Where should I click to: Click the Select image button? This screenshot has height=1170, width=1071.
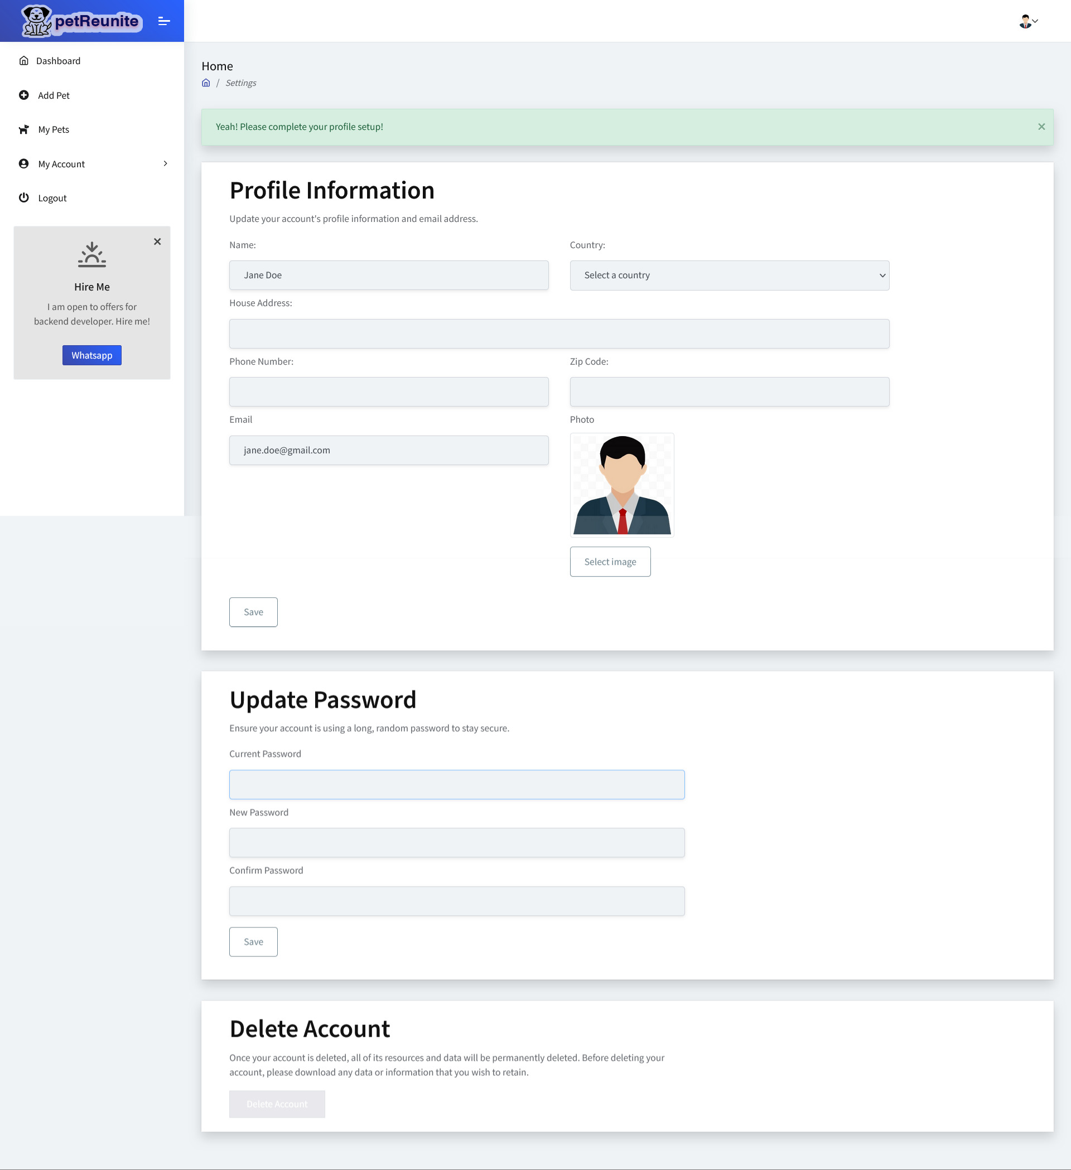coord(610,562)
